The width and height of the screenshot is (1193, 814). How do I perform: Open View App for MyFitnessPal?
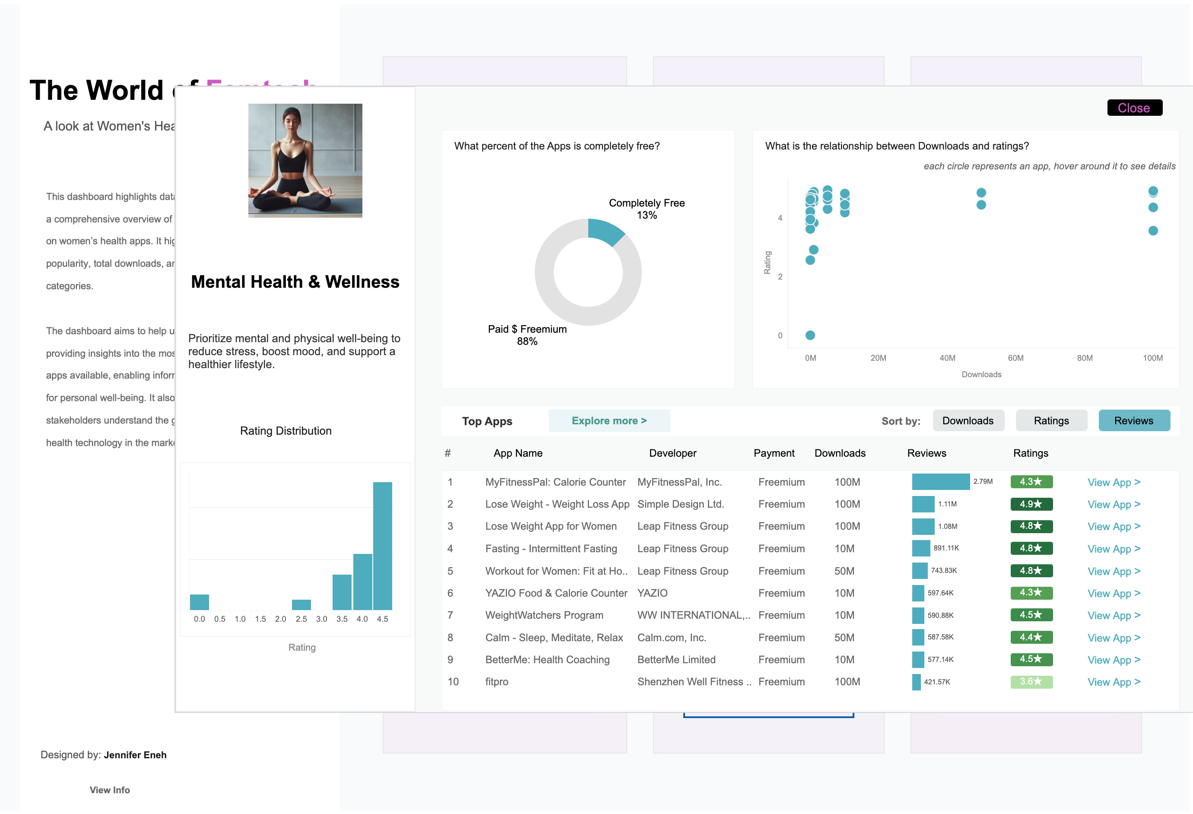point(1114,482)
